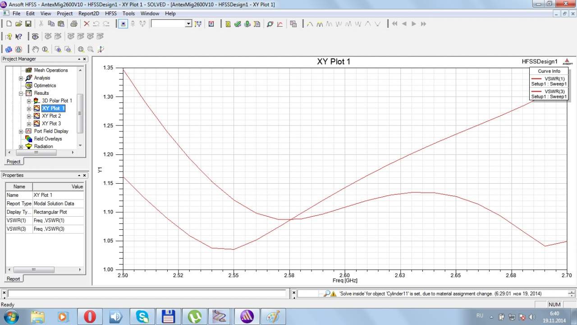
Task: Expand the XY Plot 2 node
Action: pos(29,116)
